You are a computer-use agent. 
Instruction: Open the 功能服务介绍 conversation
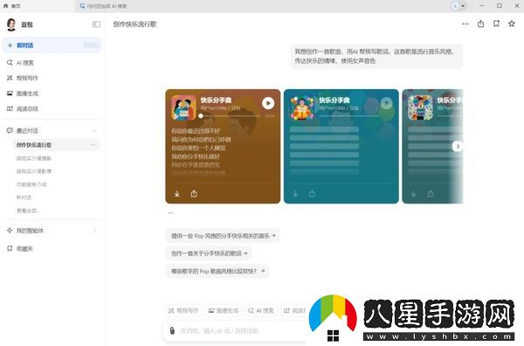pyautogui.click(x=31, y=184)
